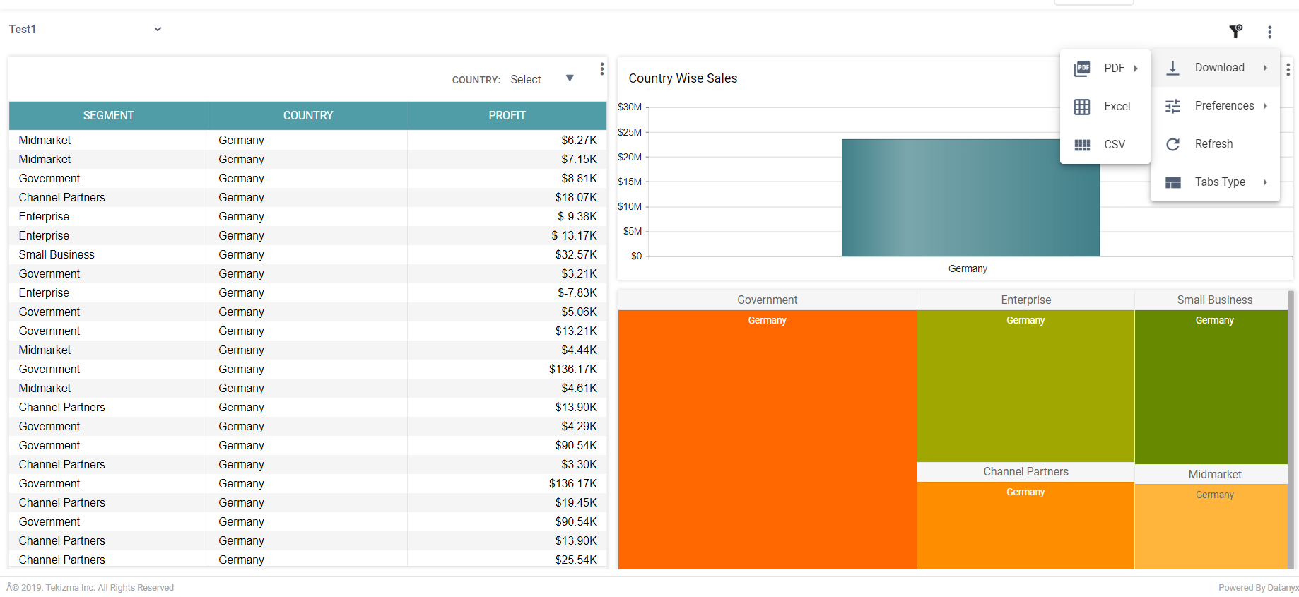Screen dimensions: 1299x597
Task: Click the Refresh circular arrow icon
Action: click(x=1172, y=144)
